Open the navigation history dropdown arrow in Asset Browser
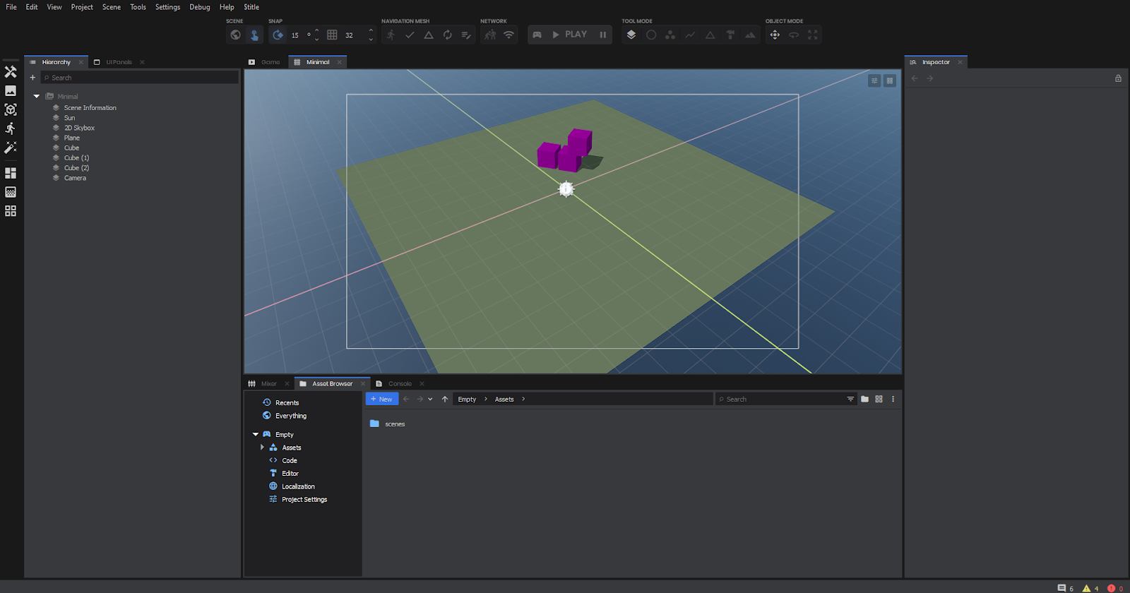Image resolution: width=1130 pixels, height=593 pixels. 430,400
